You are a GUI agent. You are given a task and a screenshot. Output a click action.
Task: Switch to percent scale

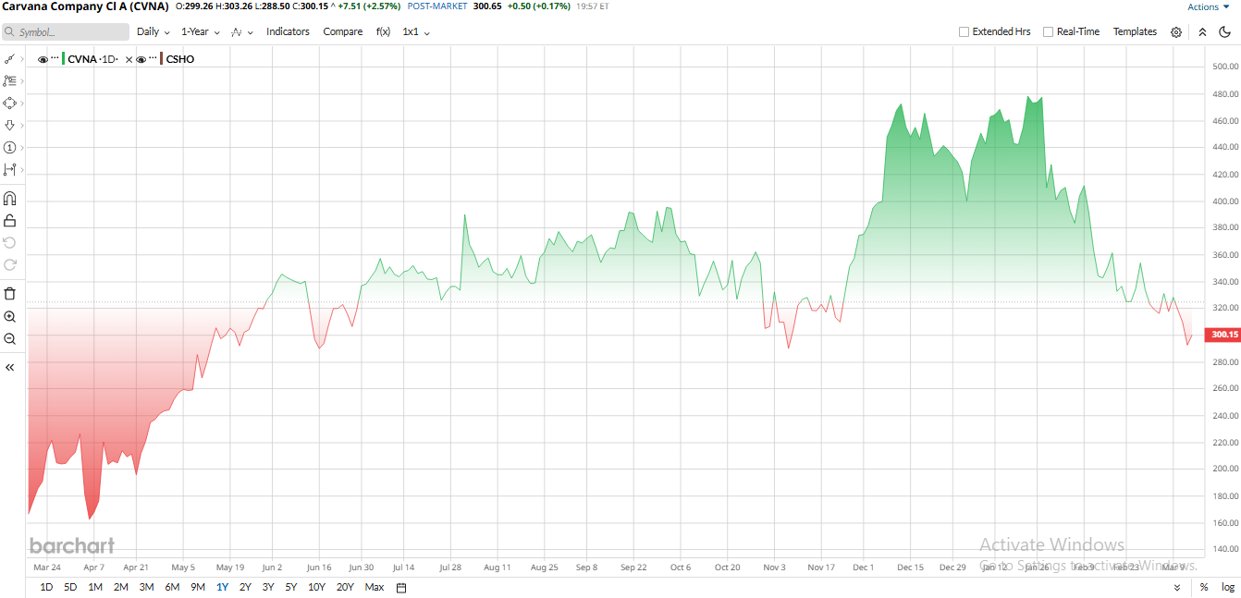[x=1204, y=587]
